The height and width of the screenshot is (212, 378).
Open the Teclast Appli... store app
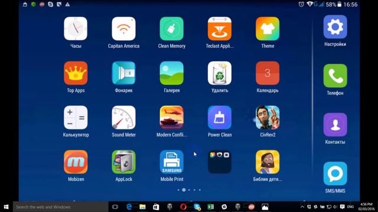tap(220, 29)
